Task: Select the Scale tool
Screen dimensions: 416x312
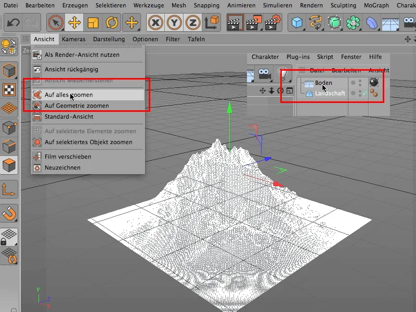Action: (x=93, y=22)
